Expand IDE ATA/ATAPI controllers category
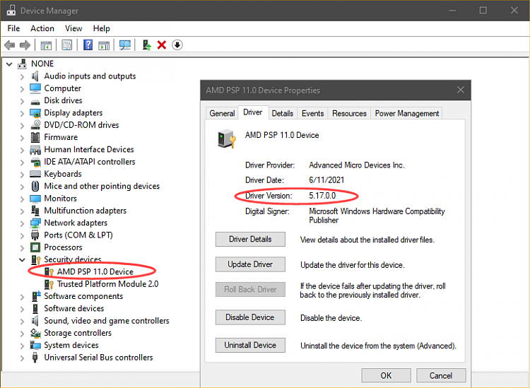 23,163
